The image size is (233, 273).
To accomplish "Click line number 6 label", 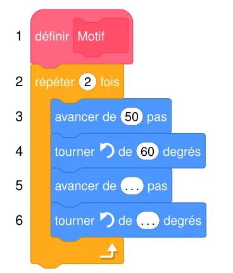I will pyautogui.click(x=19, y=220).
